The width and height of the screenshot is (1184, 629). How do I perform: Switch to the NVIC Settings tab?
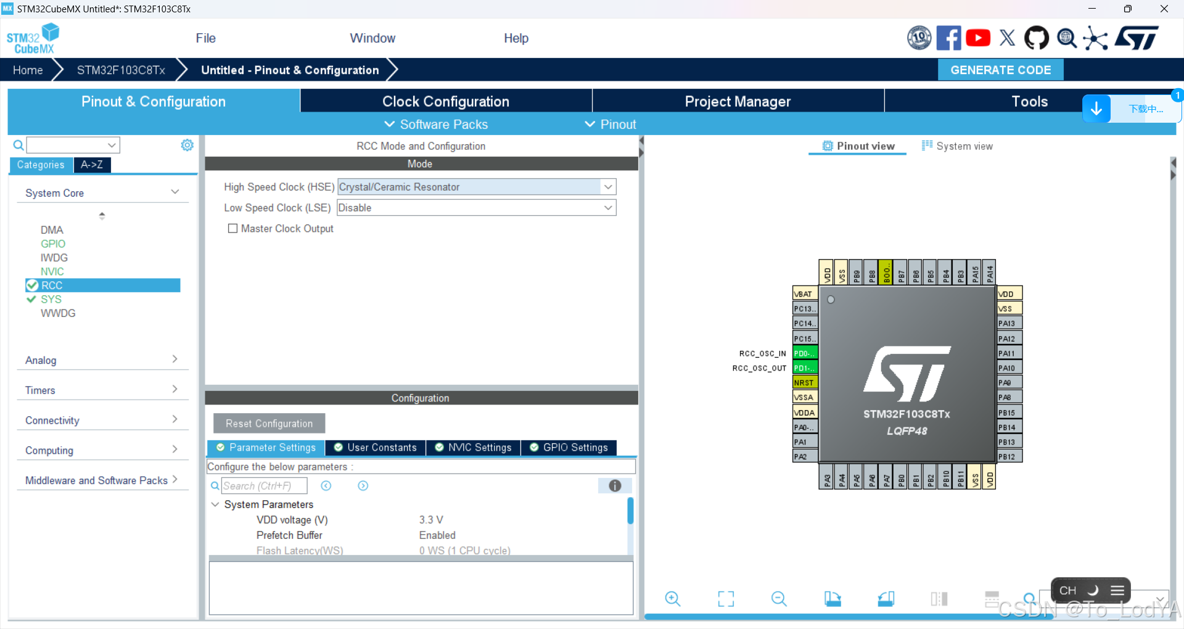(x=474, y=448)
